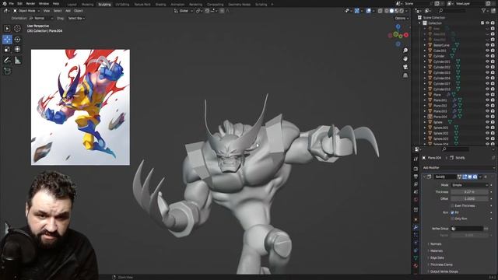
Task: Open the viewport Add menu
Action: pos(68,11)
